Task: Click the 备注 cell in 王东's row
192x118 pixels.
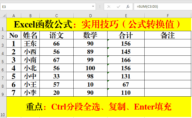Action: (168, 43)
